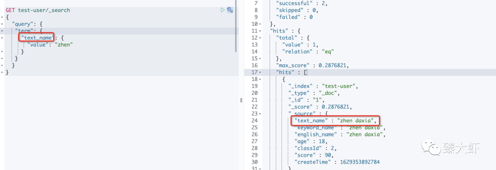This screenshot has width=496, height=170.
Task: Click the "relation" : "eq" response line
Action: pyautogui.click(x=309, y=51)
